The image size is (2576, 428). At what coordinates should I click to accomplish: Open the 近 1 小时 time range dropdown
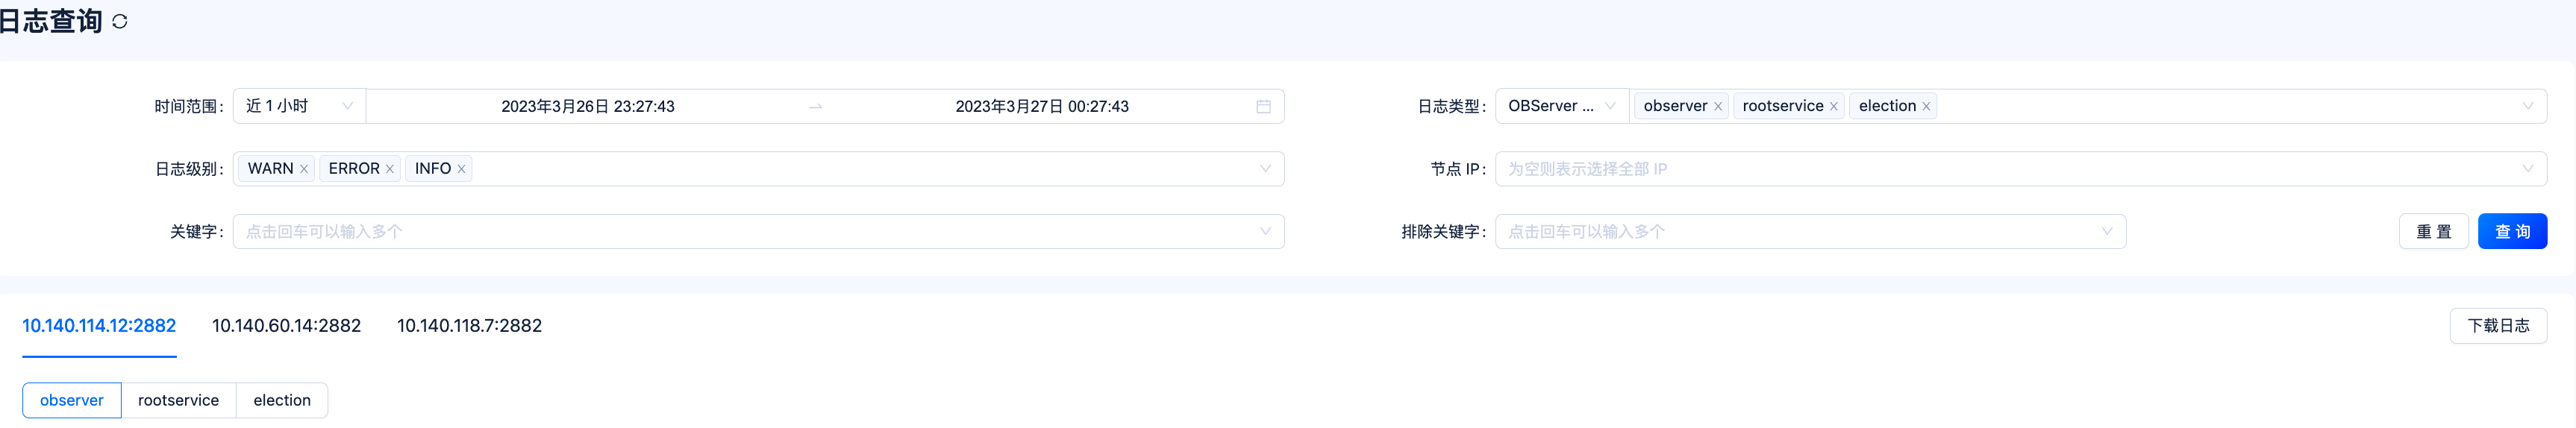coord(299,106)
